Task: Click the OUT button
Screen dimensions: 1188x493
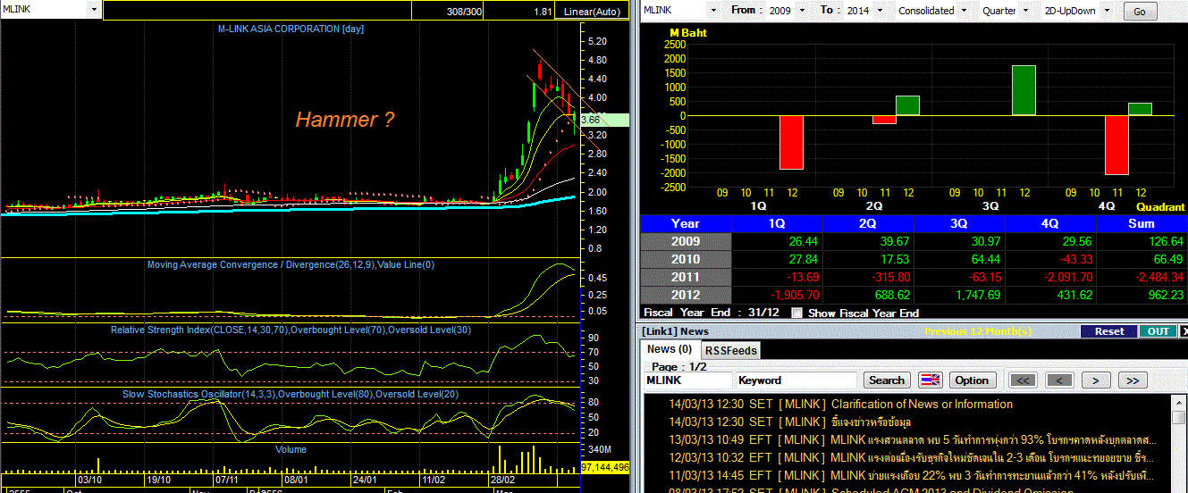Action: (1158, 331)
